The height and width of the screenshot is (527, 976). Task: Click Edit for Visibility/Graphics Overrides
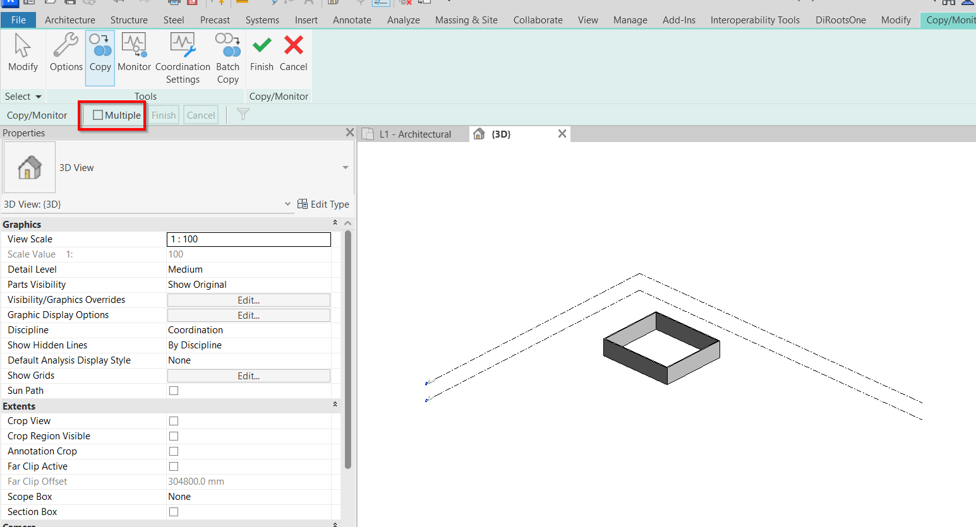pos(248,300)
